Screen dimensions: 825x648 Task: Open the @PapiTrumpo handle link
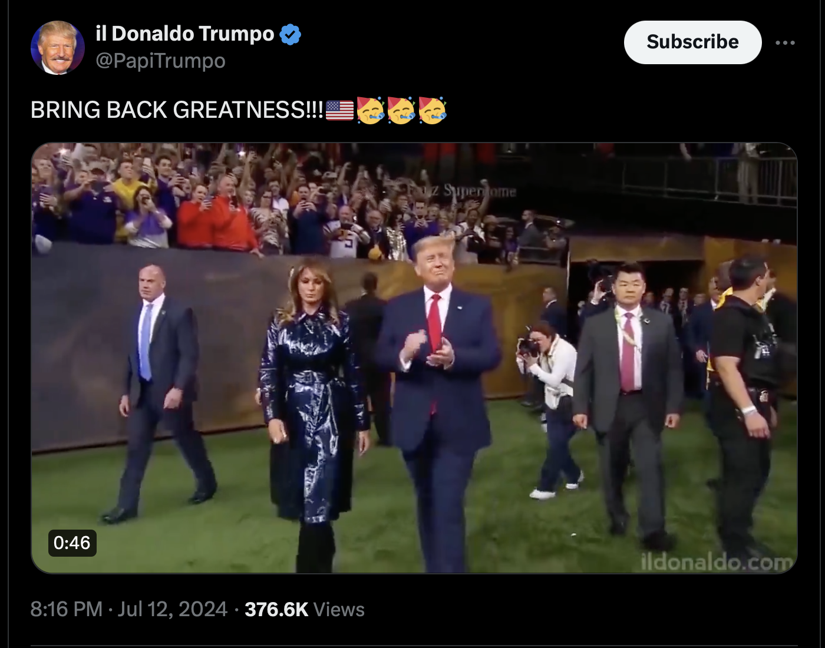160,61
